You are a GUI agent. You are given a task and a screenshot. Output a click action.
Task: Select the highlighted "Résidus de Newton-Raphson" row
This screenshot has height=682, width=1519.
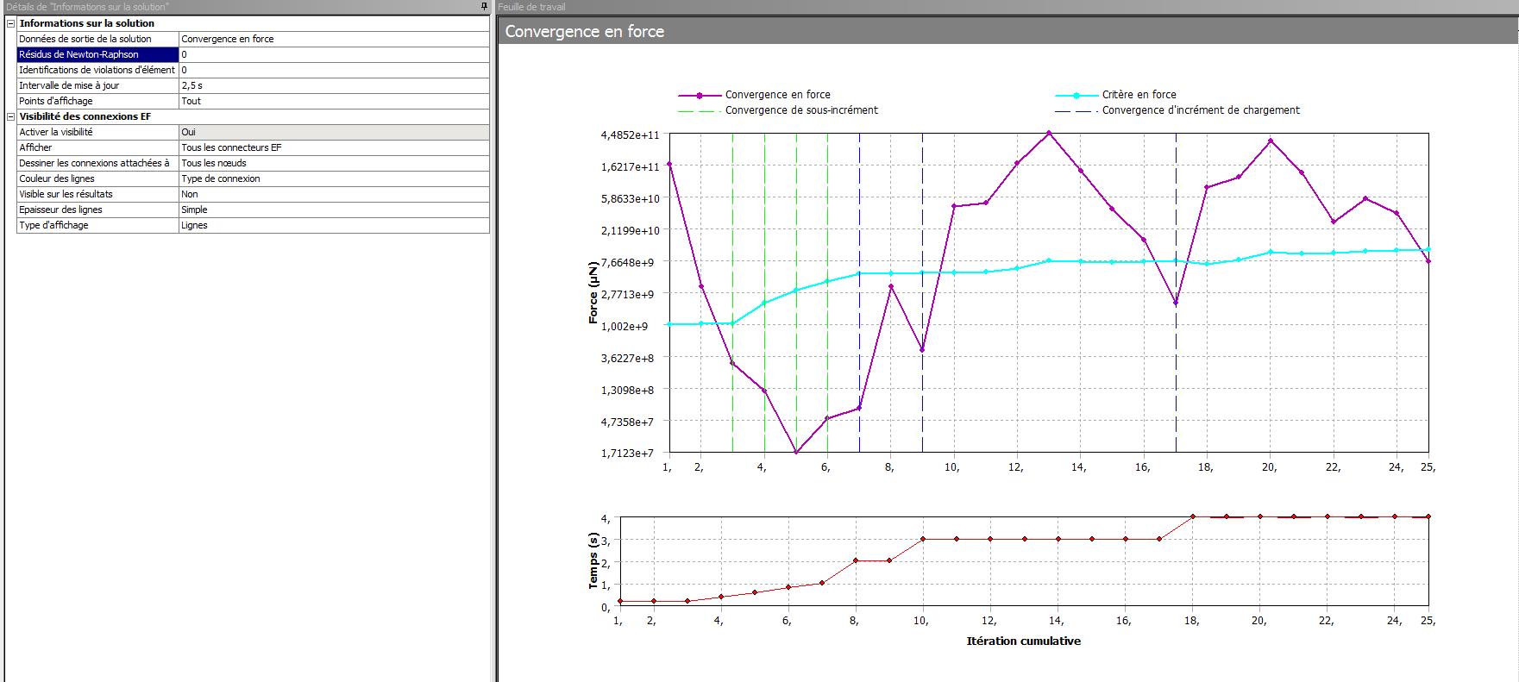[97, 54]
